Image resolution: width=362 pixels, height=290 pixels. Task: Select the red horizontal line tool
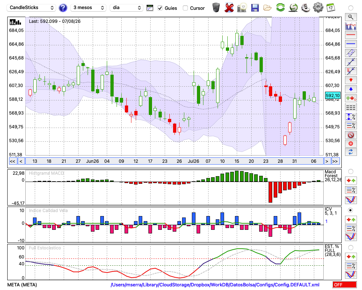(351, 35)
